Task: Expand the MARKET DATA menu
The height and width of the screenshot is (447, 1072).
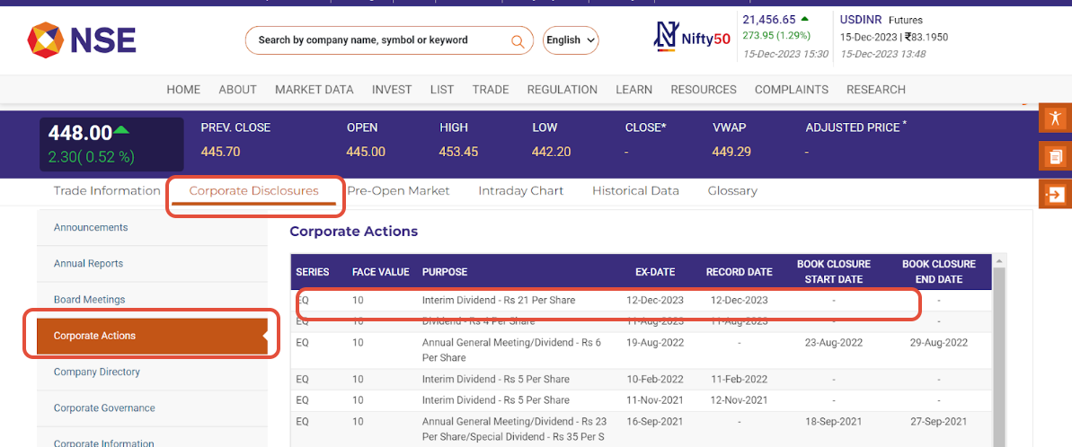Action: tap(314, 90)
